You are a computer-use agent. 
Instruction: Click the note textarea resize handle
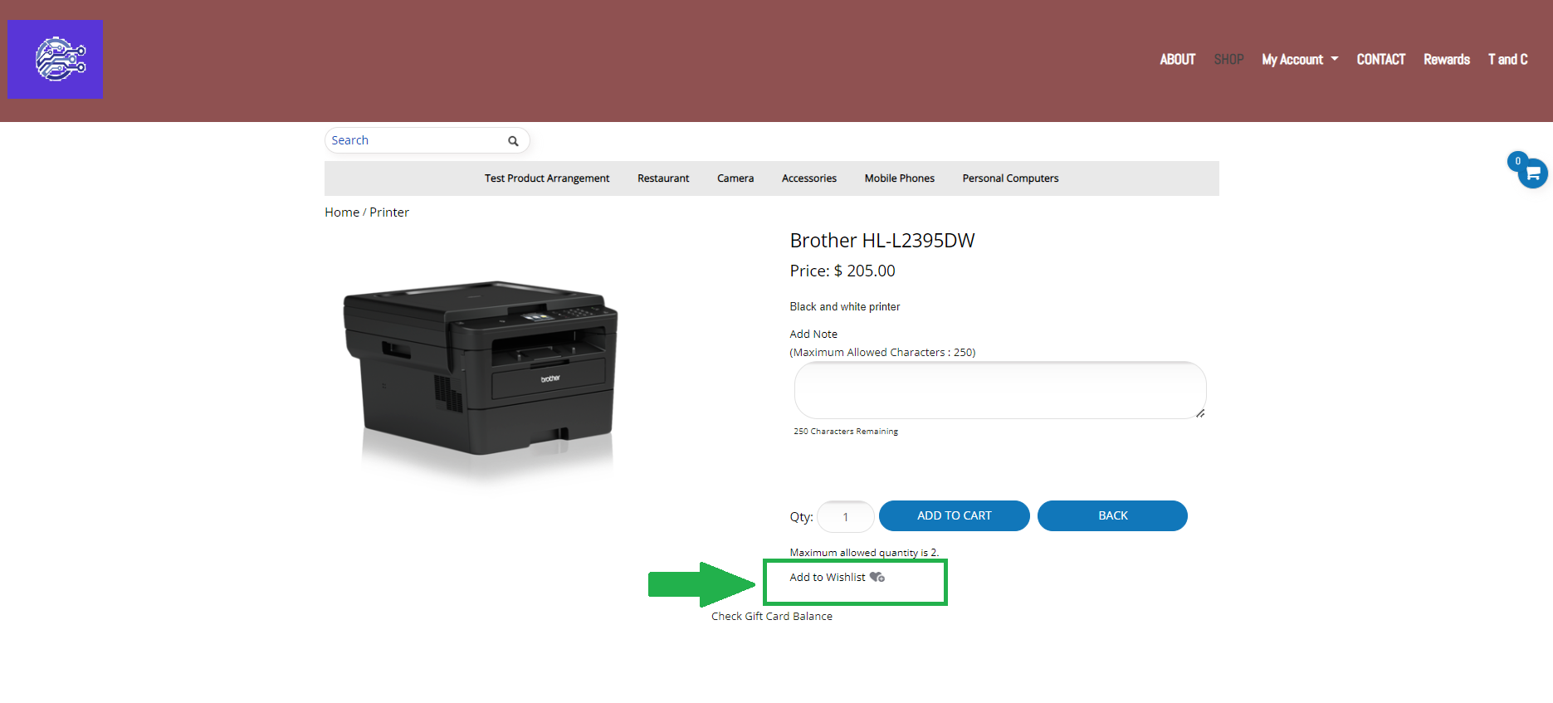1200,413
